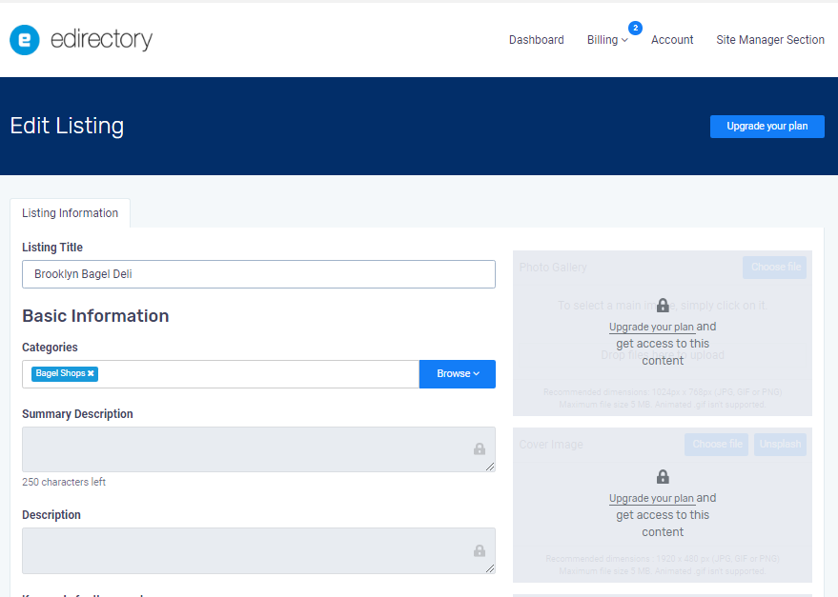Click the Unsplash button in Cover Image
The image size is (838, 597).
point(780,445)
